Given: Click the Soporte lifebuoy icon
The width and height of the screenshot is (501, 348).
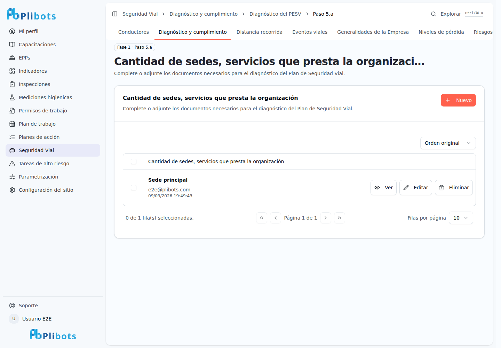Looking at the screenshot, I should 12,306.
